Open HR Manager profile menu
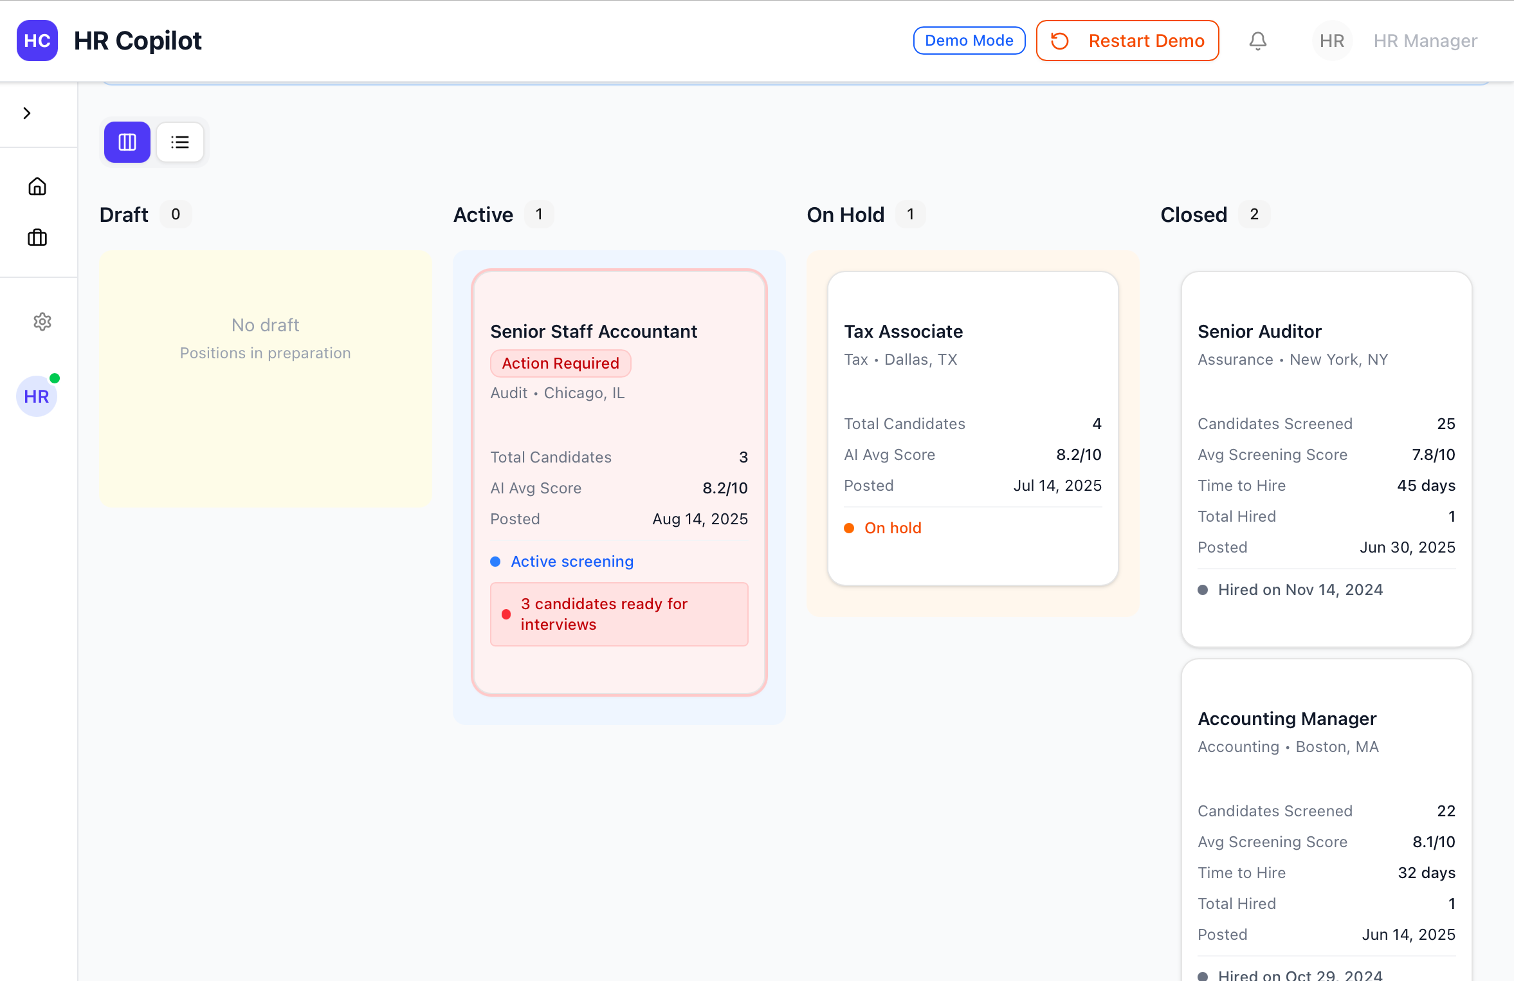Viewport: 1514px width, 981px height. tap(1425, 41)
